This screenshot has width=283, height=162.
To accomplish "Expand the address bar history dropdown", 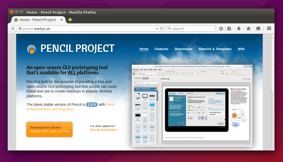I will 157,29.
